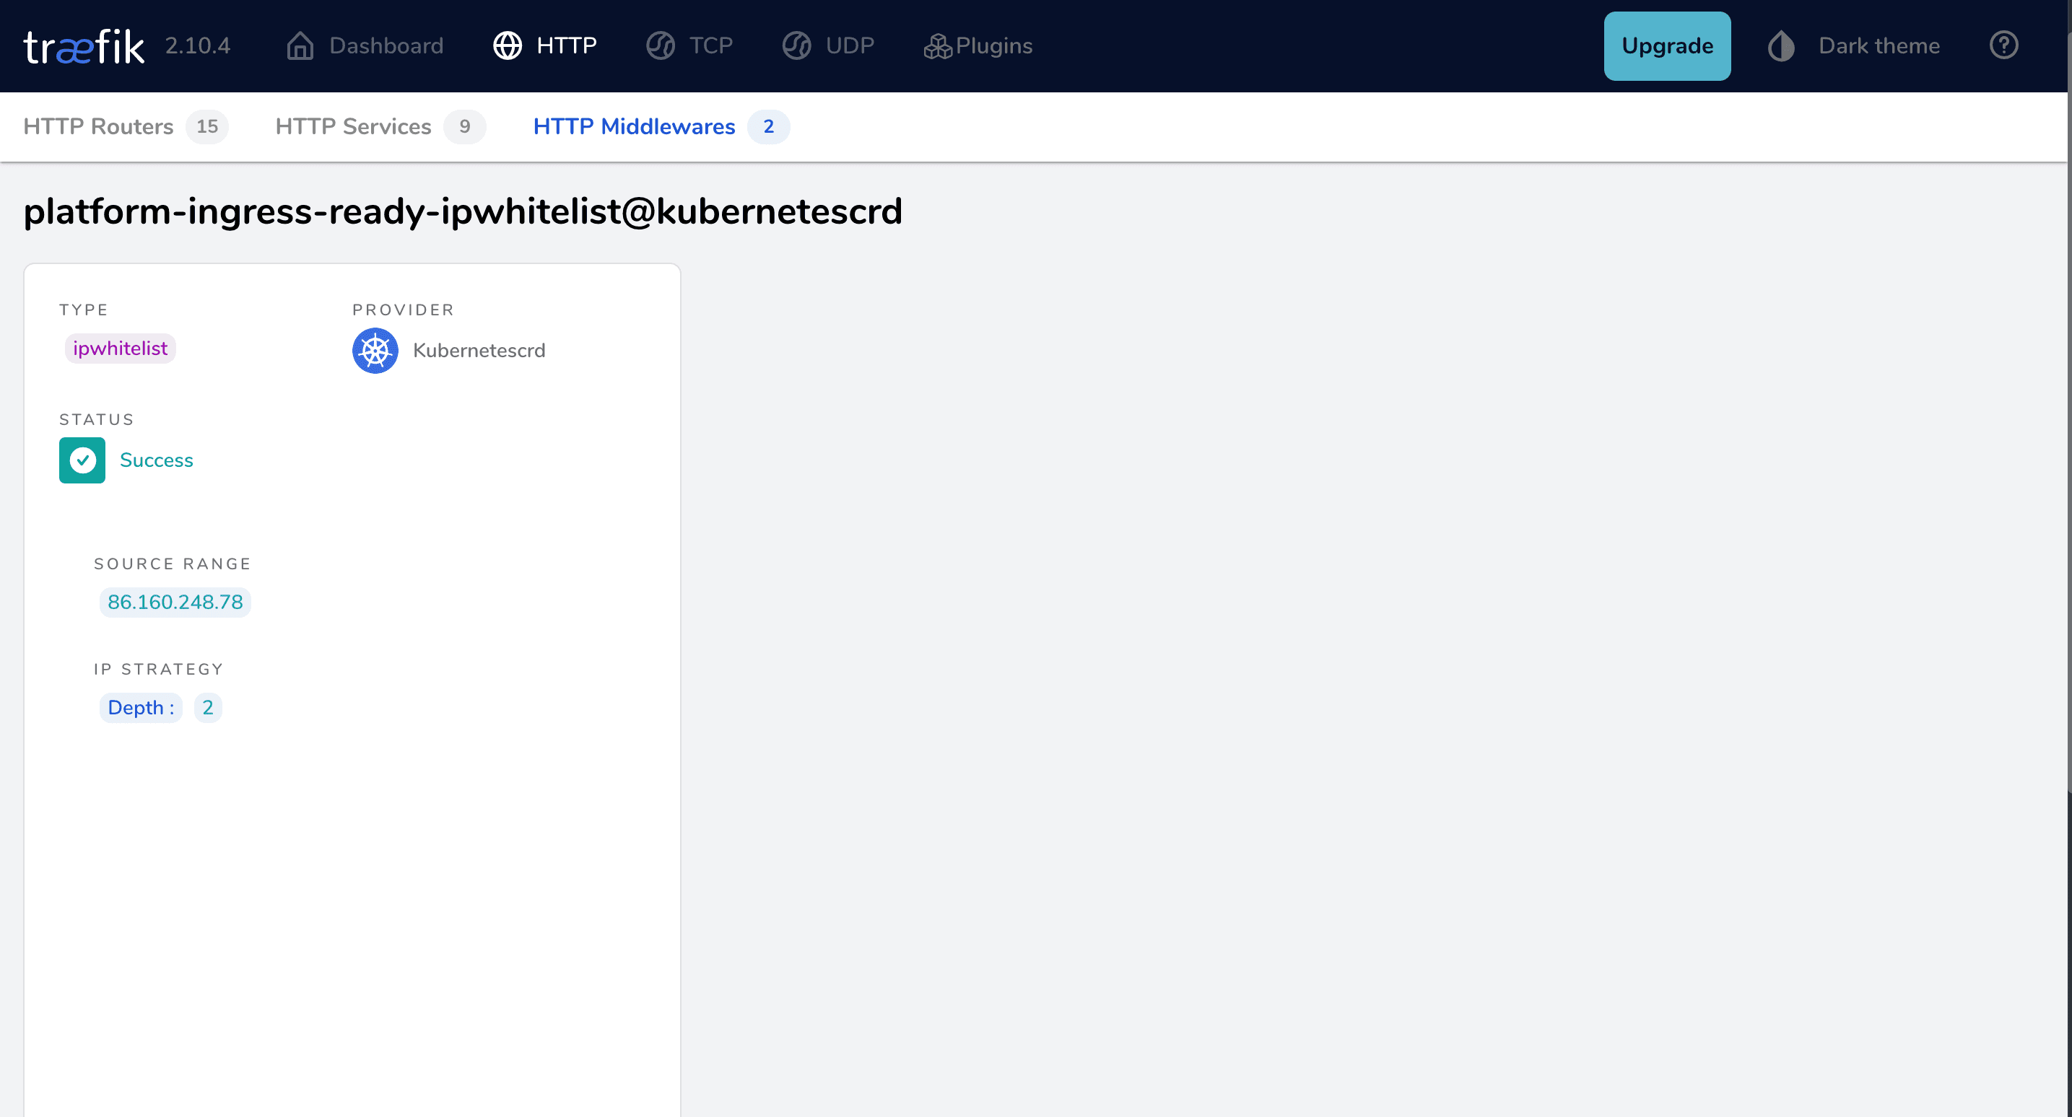Click the TCP protocol icon
Image resolution: width=2072 pixels, height=1117 pixels.
[x=660, y=46]
